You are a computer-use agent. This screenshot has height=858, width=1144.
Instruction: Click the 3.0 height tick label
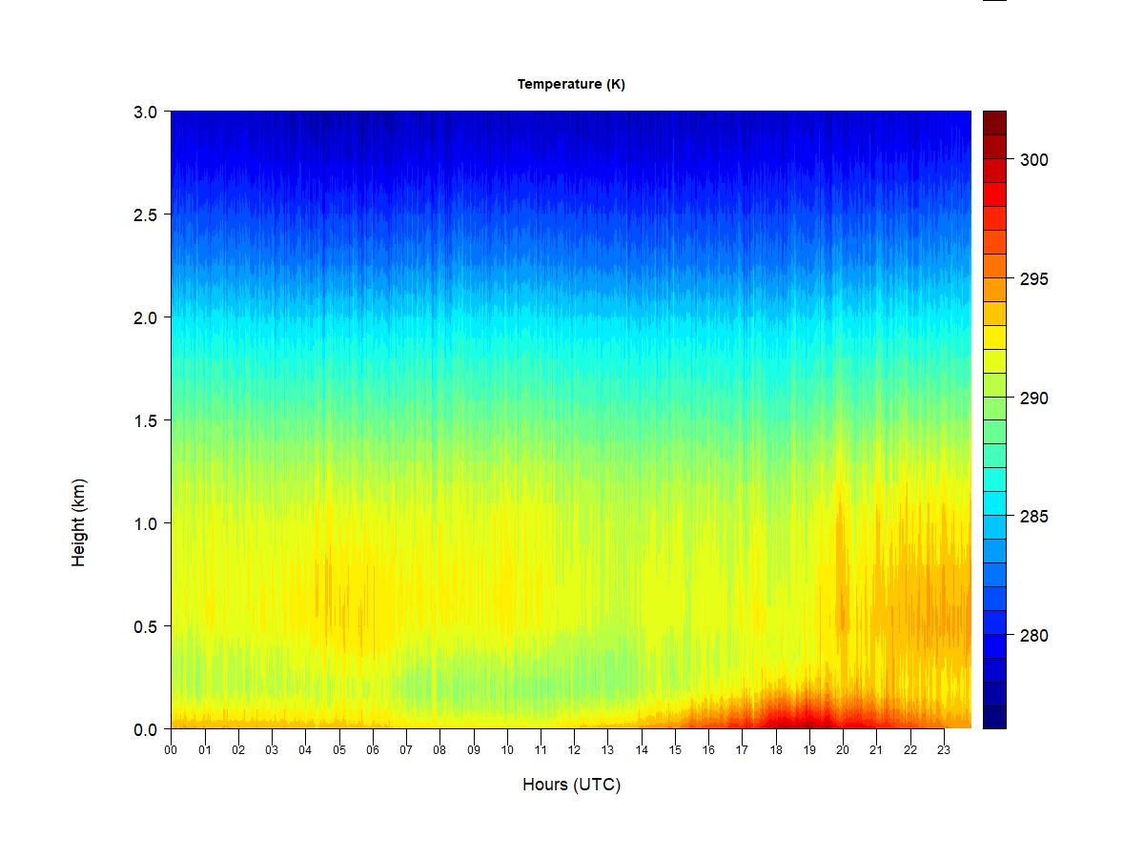tap(146, 112)
